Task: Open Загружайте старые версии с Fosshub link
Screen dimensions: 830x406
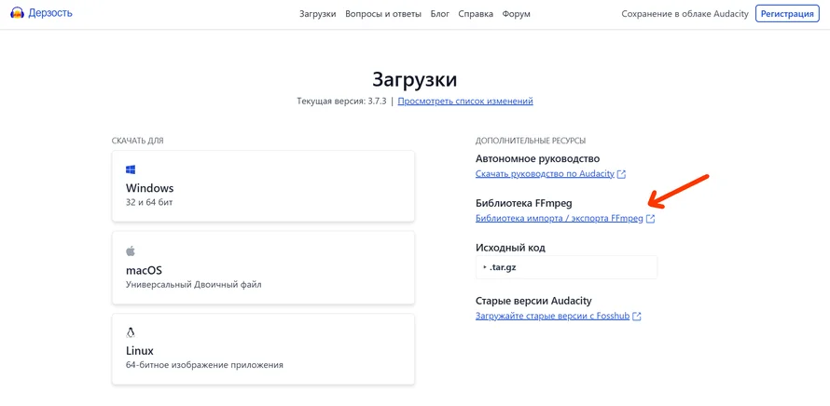Action: [x=553, y=316]
